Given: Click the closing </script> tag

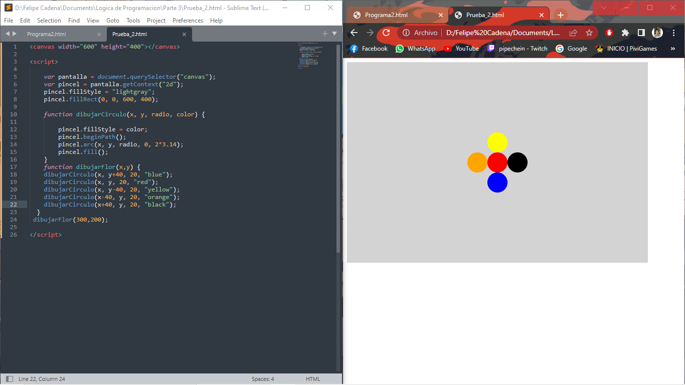Looking at the screenshot, I should click(x=46, y=235).
